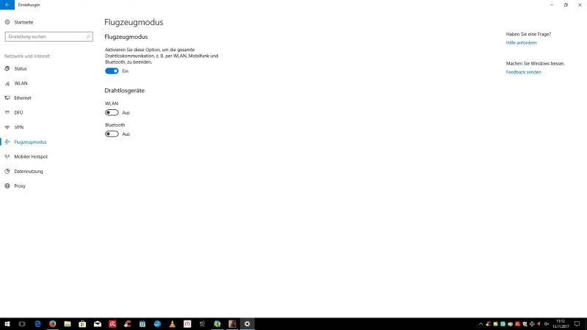This screenshot has height=330, width=587.
Task: Go to the Ethernet settings
Action: [23, 98]
